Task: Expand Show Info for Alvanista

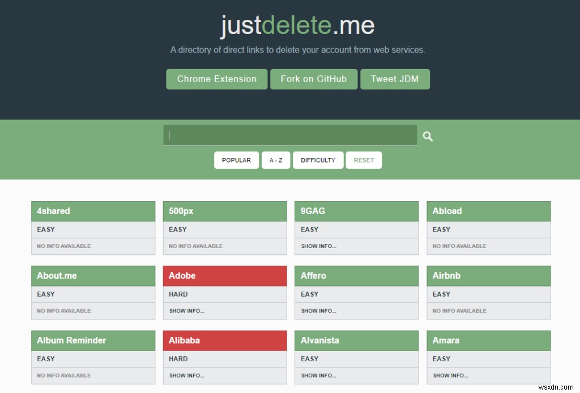Action: point(319,375)
